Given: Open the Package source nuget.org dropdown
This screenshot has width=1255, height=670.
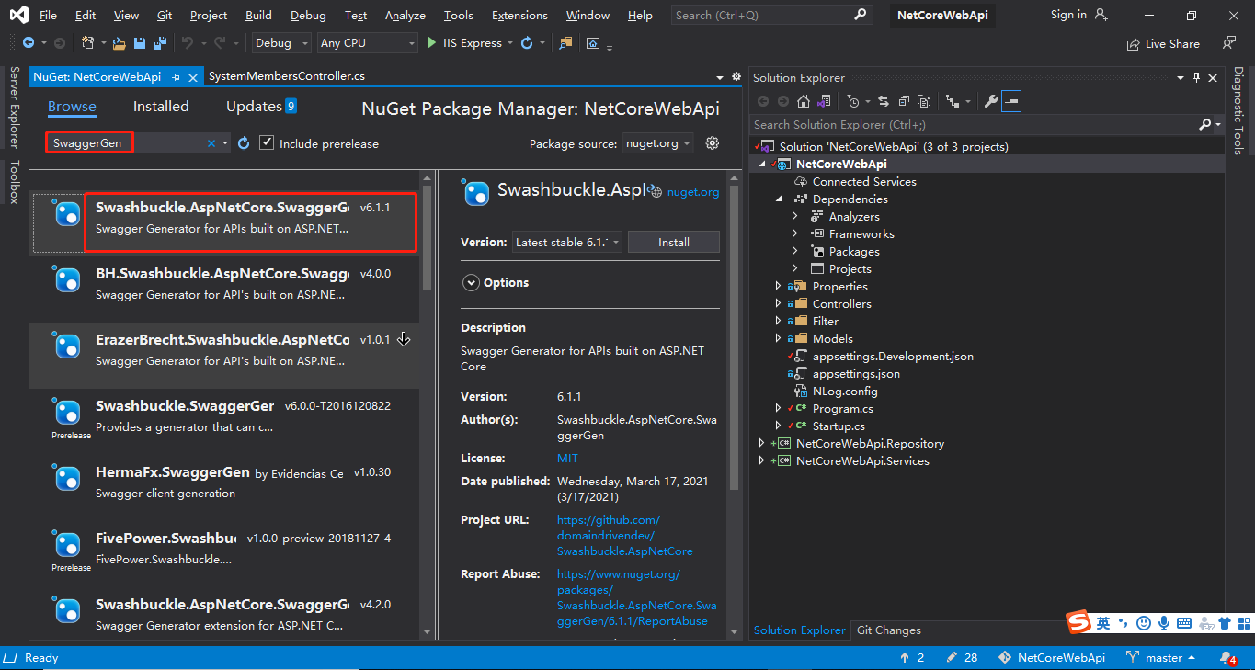Looking at the screenshot, I should (x=659, y=143).
